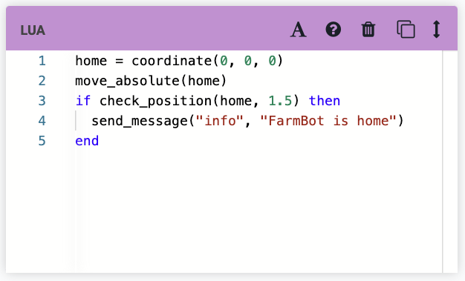
Task: Click the 'then' keyword
Action: (x=325, y=101)
